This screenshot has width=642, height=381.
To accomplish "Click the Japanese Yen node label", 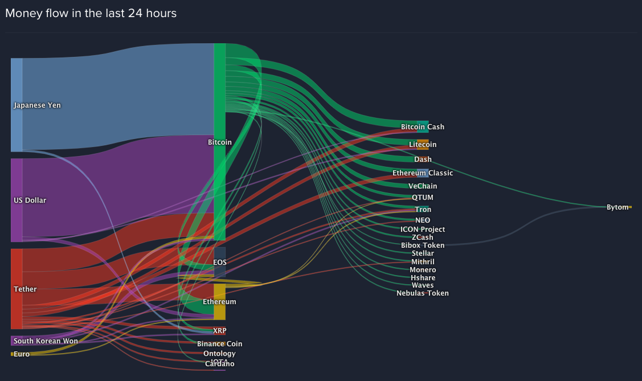I will (37, 105).
